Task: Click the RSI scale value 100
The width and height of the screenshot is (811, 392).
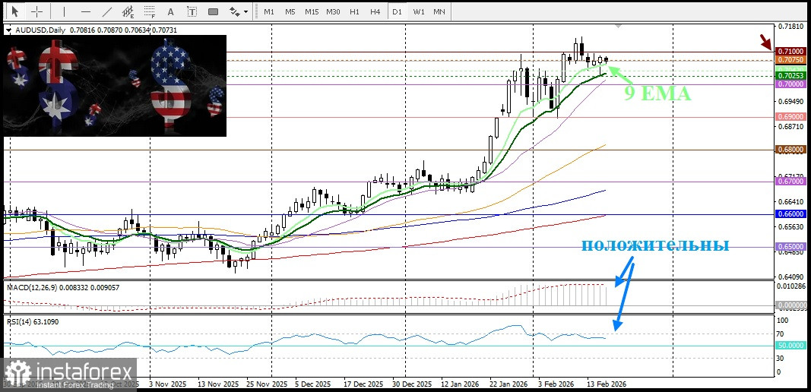Action: point(783,321)
